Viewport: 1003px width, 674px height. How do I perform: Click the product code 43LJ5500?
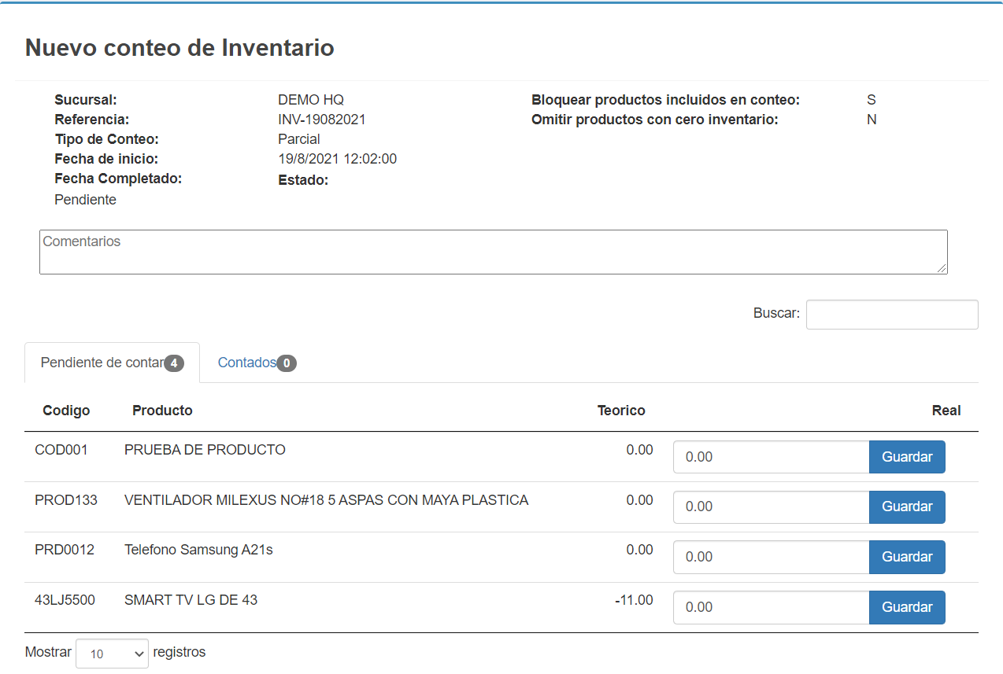64,599
